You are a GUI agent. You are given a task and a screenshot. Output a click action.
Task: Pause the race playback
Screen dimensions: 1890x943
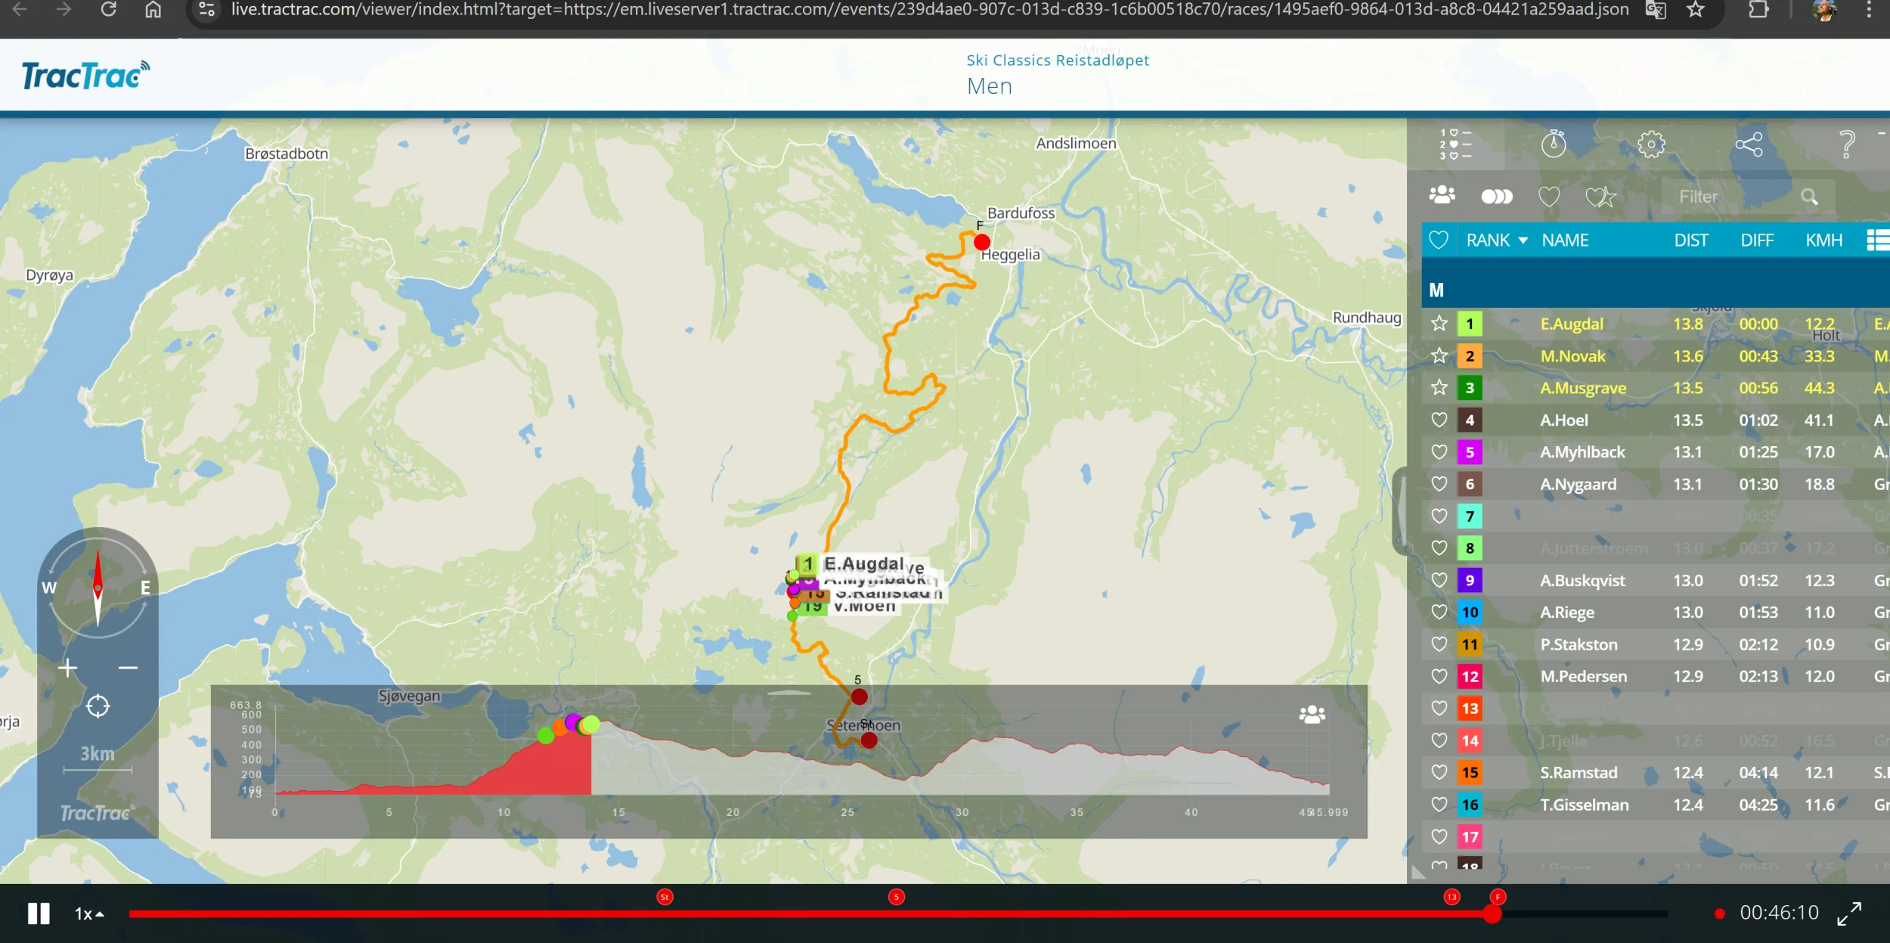[39, 914]
